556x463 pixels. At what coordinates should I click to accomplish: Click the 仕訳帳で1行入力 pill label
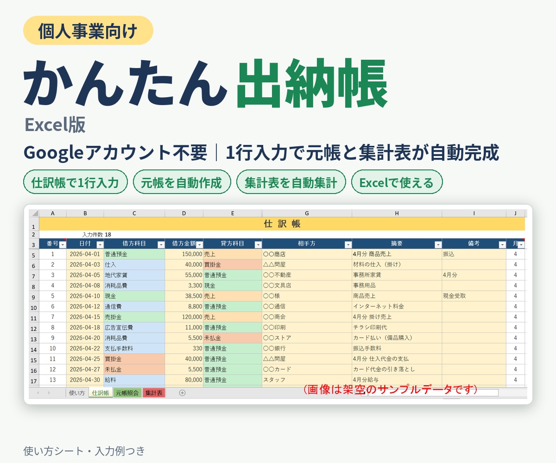point(75,182)
